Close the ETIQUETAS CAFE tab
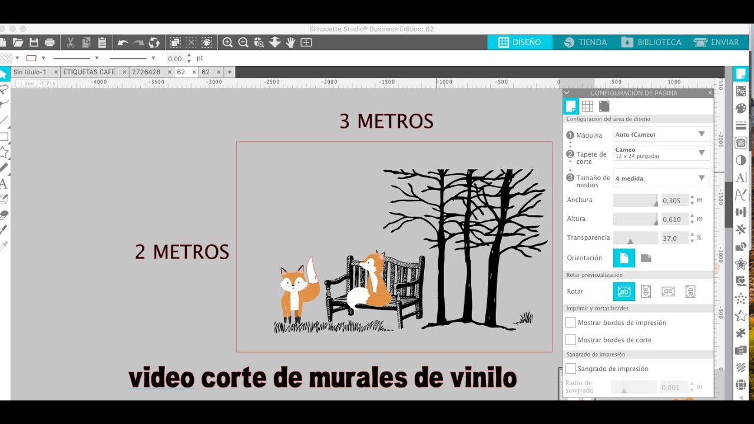754x424 pixels. pyautogui.click(x=124, y=72)
